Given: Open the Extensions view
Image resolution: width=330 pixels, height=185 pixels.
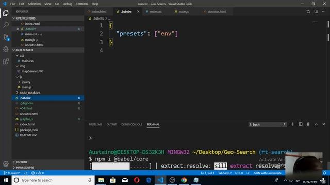Looking at the screenshot, I should tap(6, 61).
